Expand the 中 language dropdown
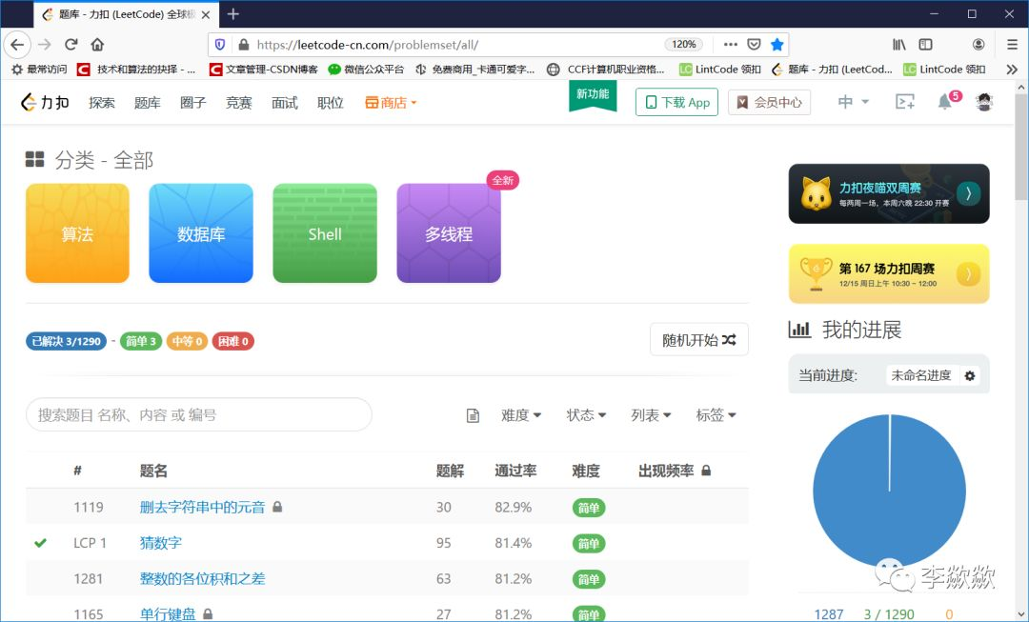Viewport: 1029px width, 622px height. click(853, 102)
